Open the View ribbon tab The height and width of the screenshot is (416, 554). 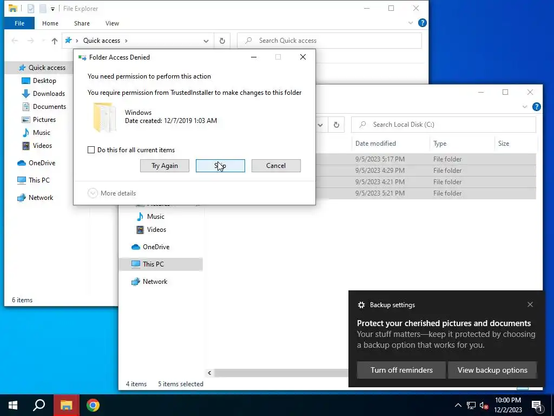coord(112,23)
